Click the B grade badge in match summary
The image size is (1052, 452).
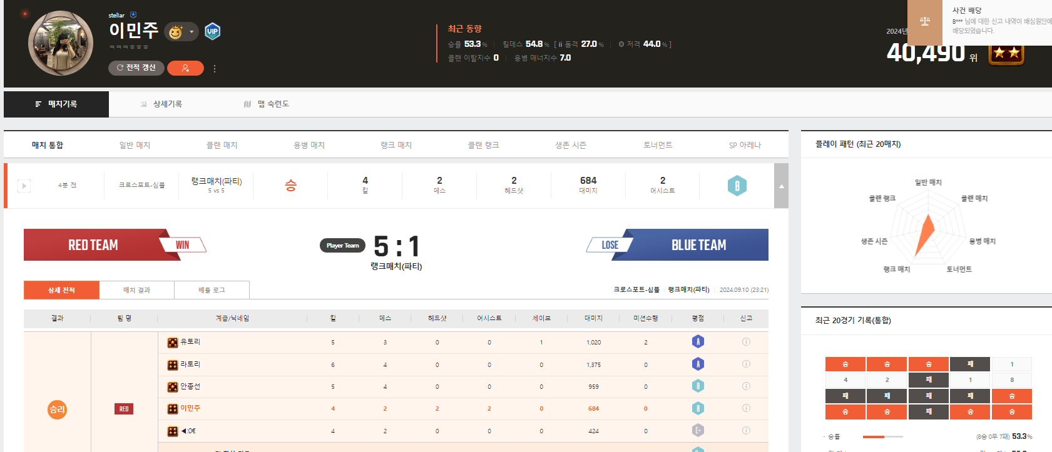click(x=737, y=186)
